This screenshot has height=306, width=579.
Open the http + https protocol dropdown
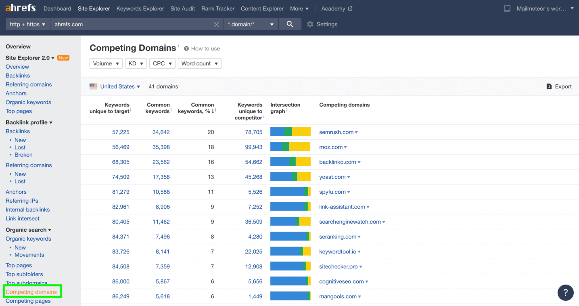pos(28,24)
